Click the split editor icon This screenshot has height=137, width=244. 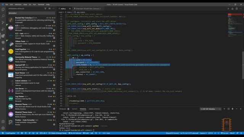point(236,9)
